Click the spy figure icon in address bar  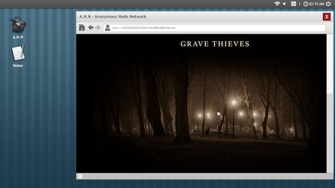108,28
